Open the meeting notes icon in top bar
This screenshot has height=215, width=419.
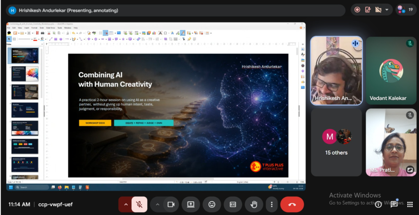[x=368, y=10]
